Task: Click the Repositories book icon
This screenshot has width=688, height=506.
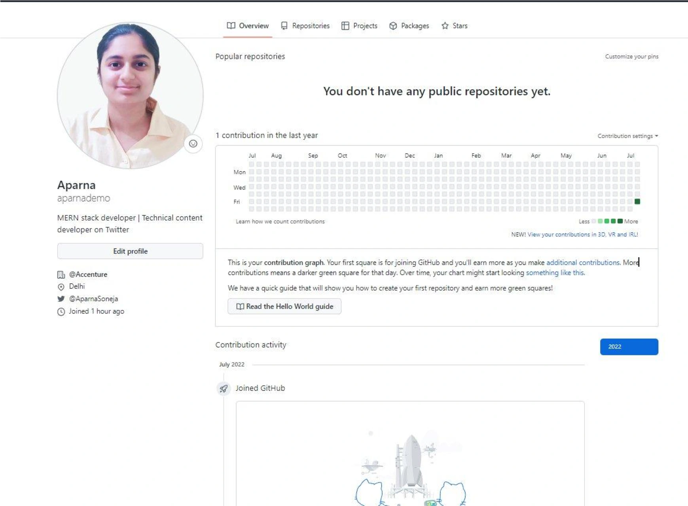Action: (x=284, y=26)
